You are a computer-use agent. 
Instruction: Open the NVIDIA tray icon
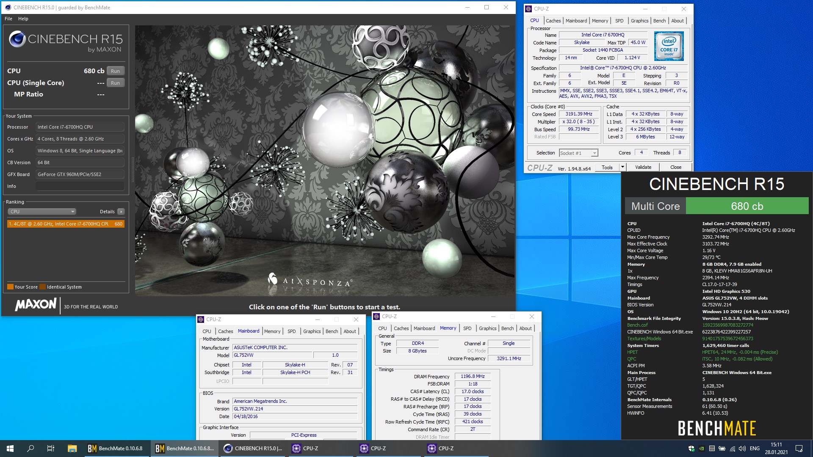[x=702, y=449]
